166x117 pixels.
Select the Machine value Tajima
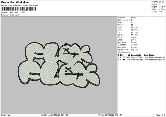(x=134, y=17)
